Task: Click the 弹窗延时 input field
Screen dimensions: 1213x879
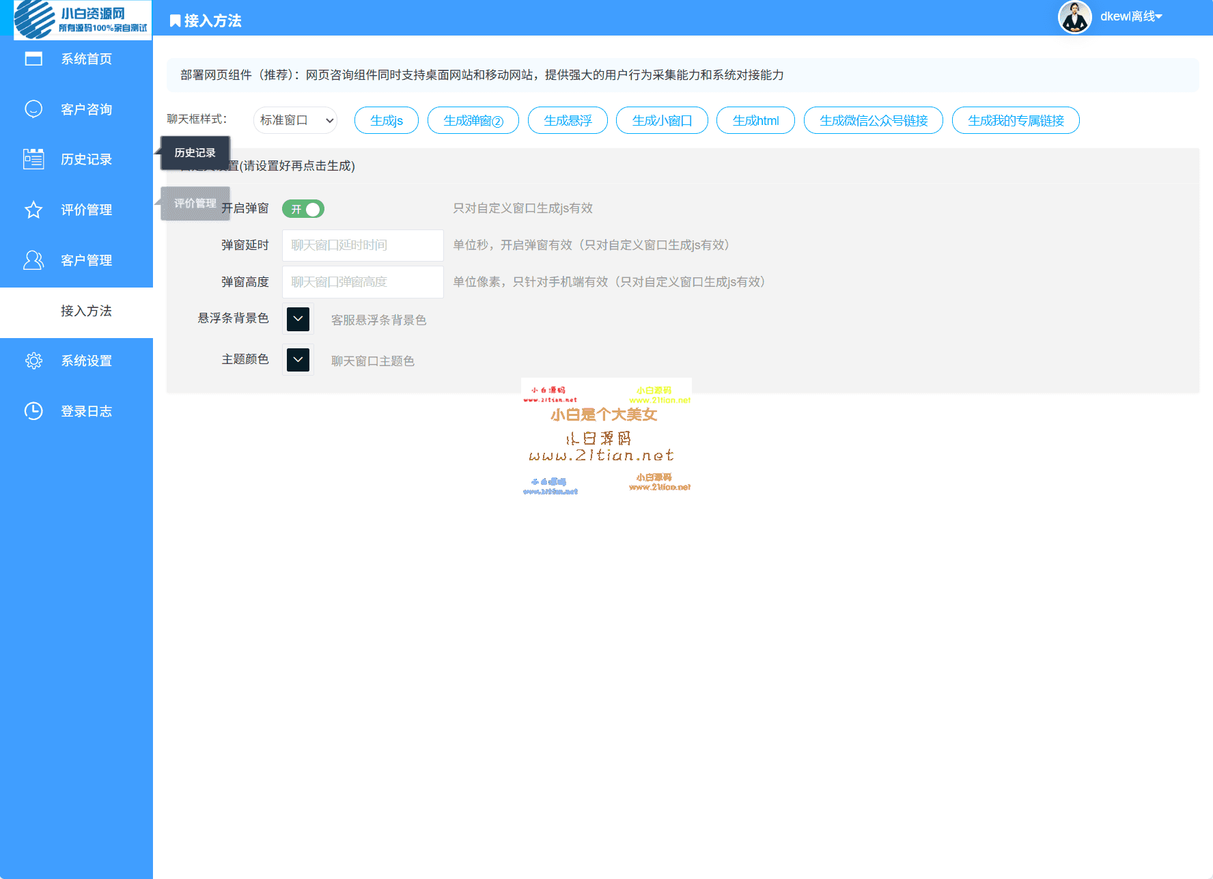Action: 362,245
